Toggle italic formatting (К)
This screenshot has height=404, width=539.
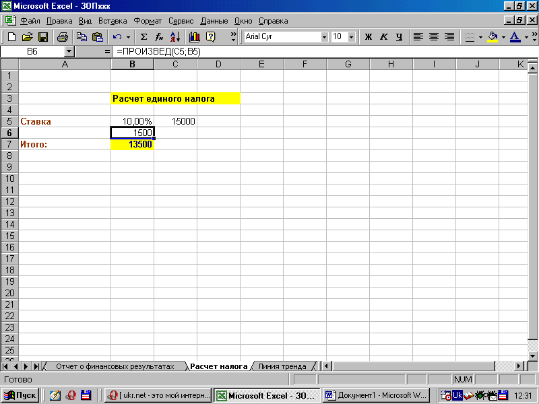coord(383,37)
